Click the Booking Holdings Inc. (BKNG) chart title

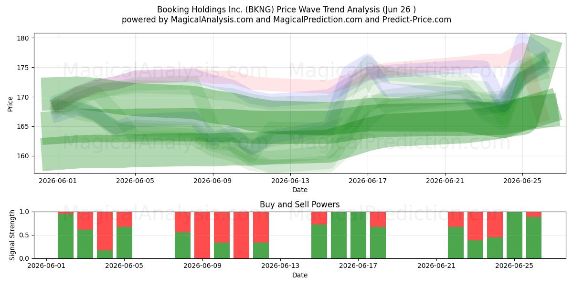pos(286,9)
